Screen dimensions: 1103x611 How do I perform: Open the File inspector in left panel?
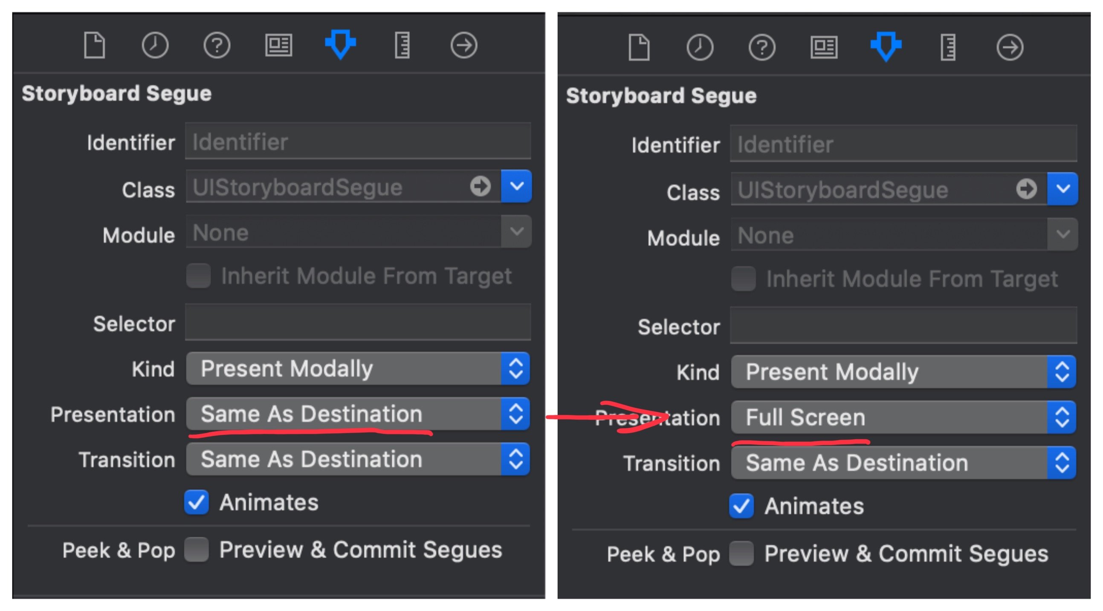pos(94,45)
